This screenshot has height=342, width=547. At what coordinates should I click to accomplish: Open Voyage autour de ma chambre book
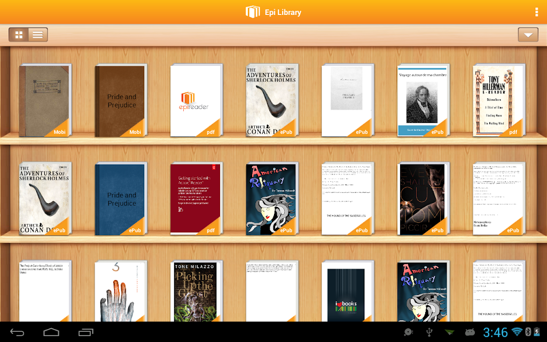[x=423, y=100]
